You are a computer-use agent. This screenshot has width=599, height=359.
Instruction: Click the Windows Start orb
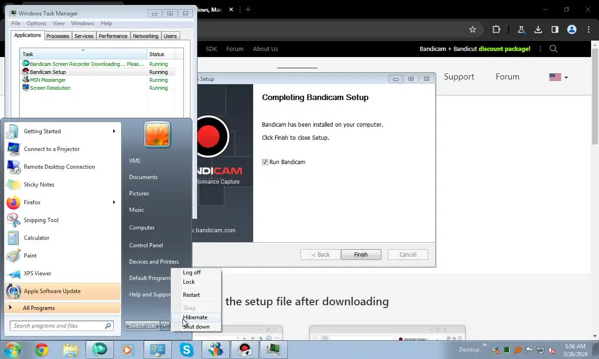coord(13,350)
